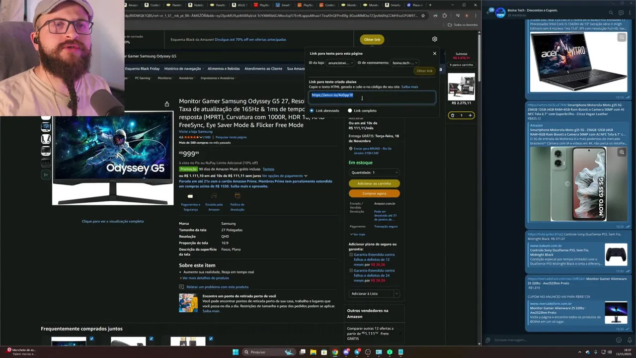Expand 'Ver opções de pagamento'
The height and width of the screenshot is (358, 636).
[284, 176]
